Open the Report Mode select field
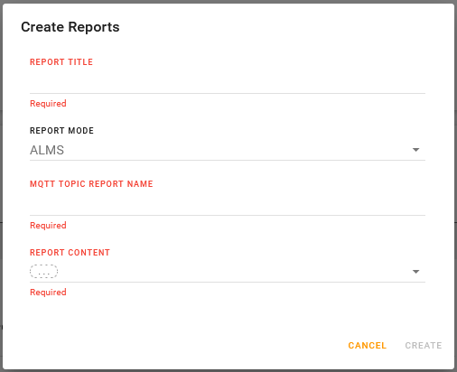457x372 pixels. 228,150
